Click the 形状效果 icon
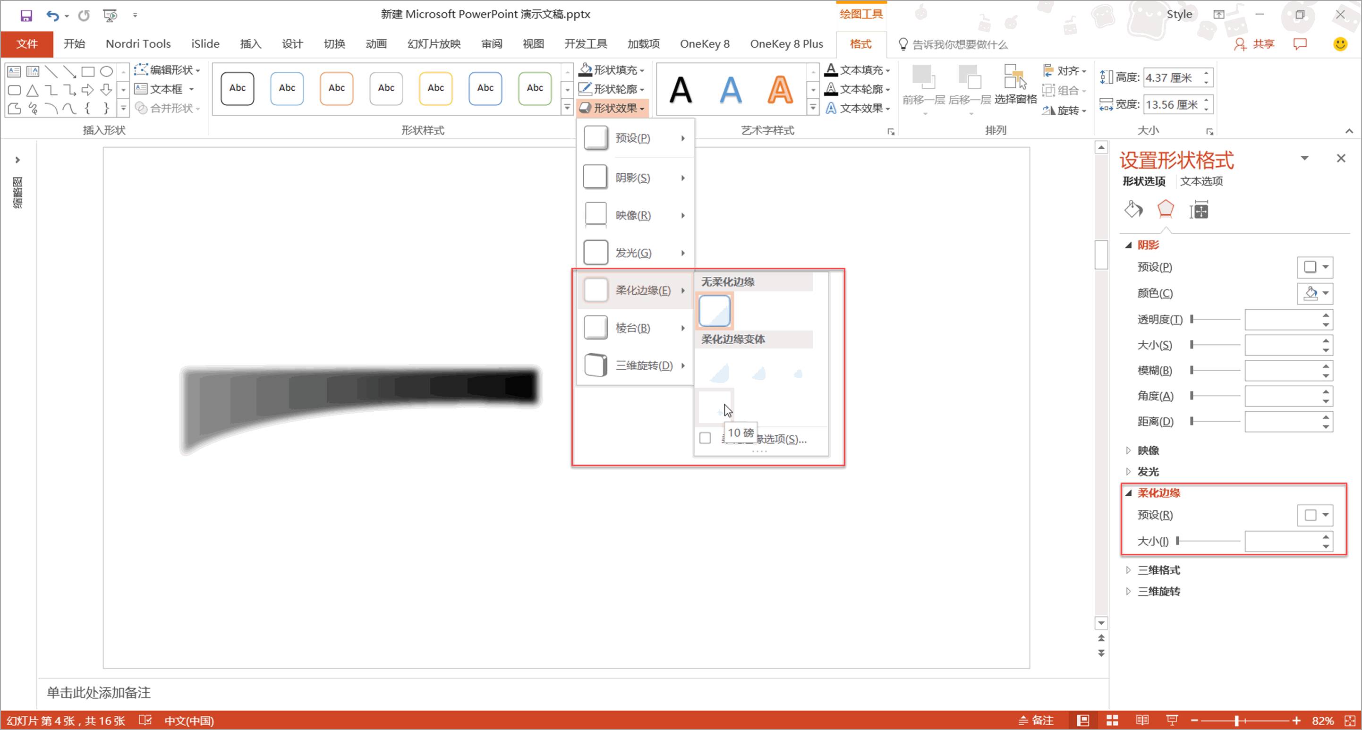1362x730 pixels. (613, 107)
